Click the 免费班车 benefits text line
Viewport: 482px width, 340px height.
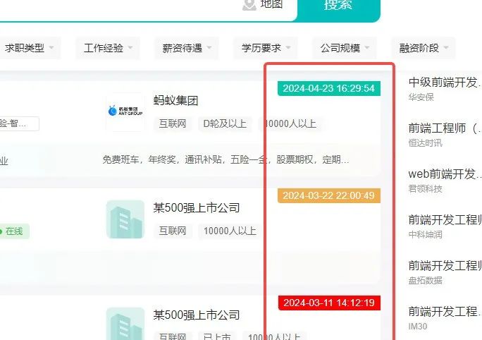[x=225, y=159]
